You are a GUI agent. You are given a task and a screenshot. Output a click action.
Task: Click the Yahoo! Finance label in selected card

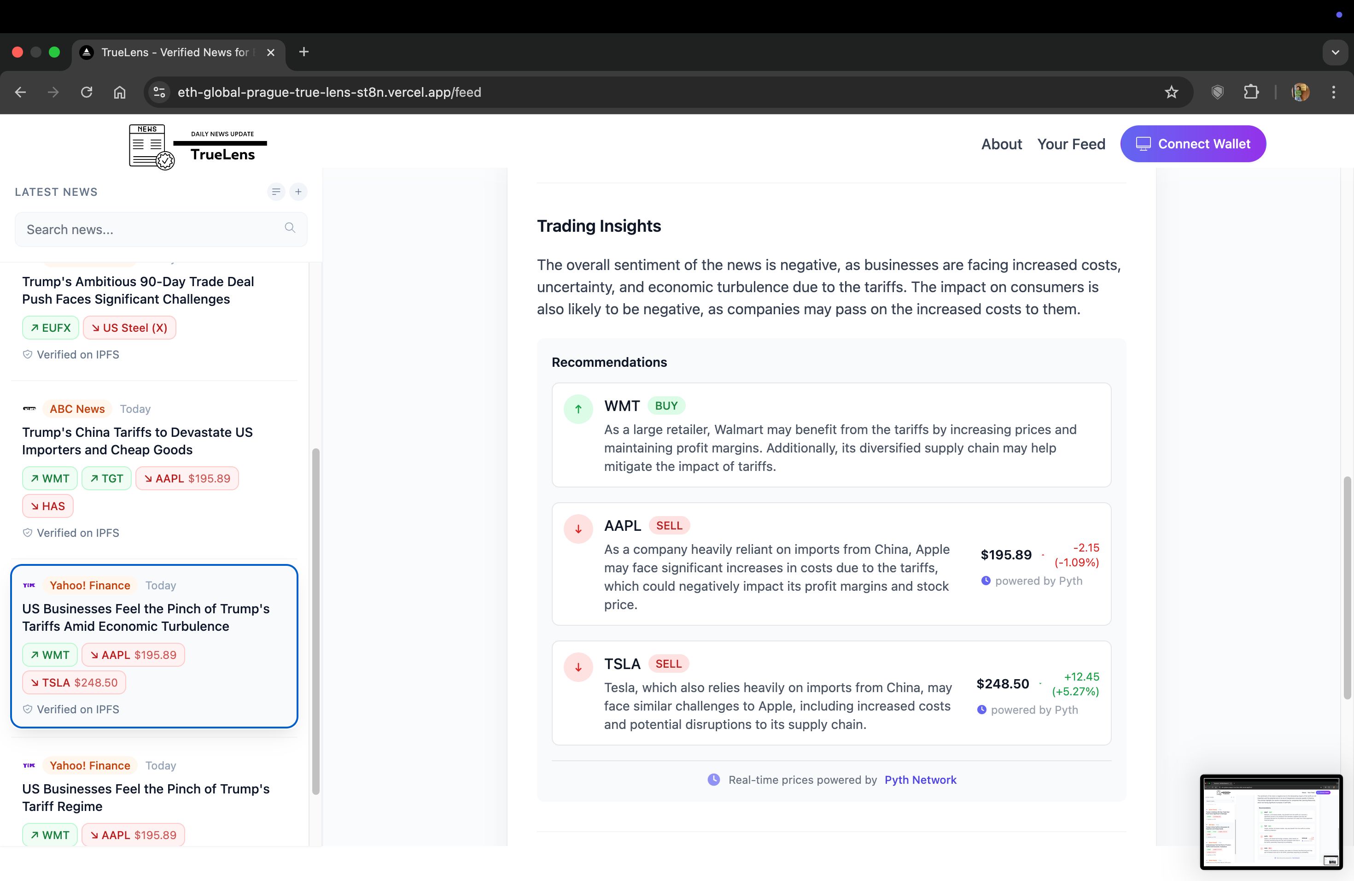point(90,585)
